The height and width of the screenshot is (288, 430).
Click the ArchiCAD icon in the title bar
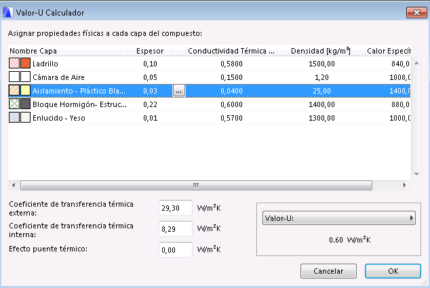point(7,13)
